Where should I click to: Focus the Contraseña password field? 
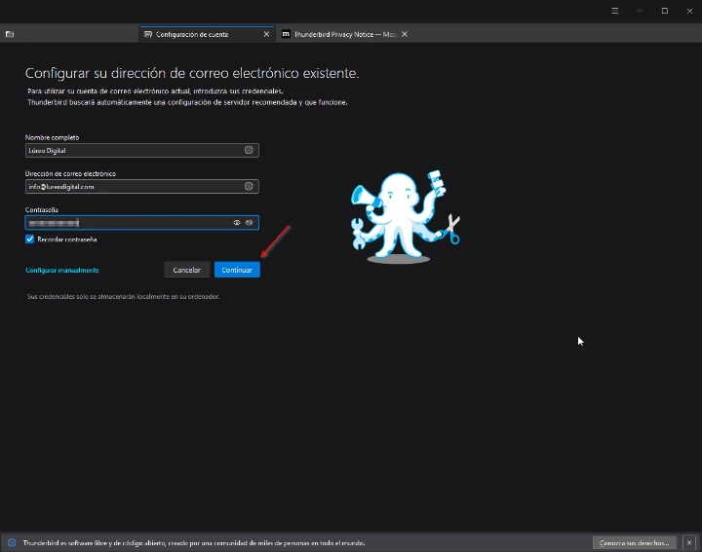142,223
